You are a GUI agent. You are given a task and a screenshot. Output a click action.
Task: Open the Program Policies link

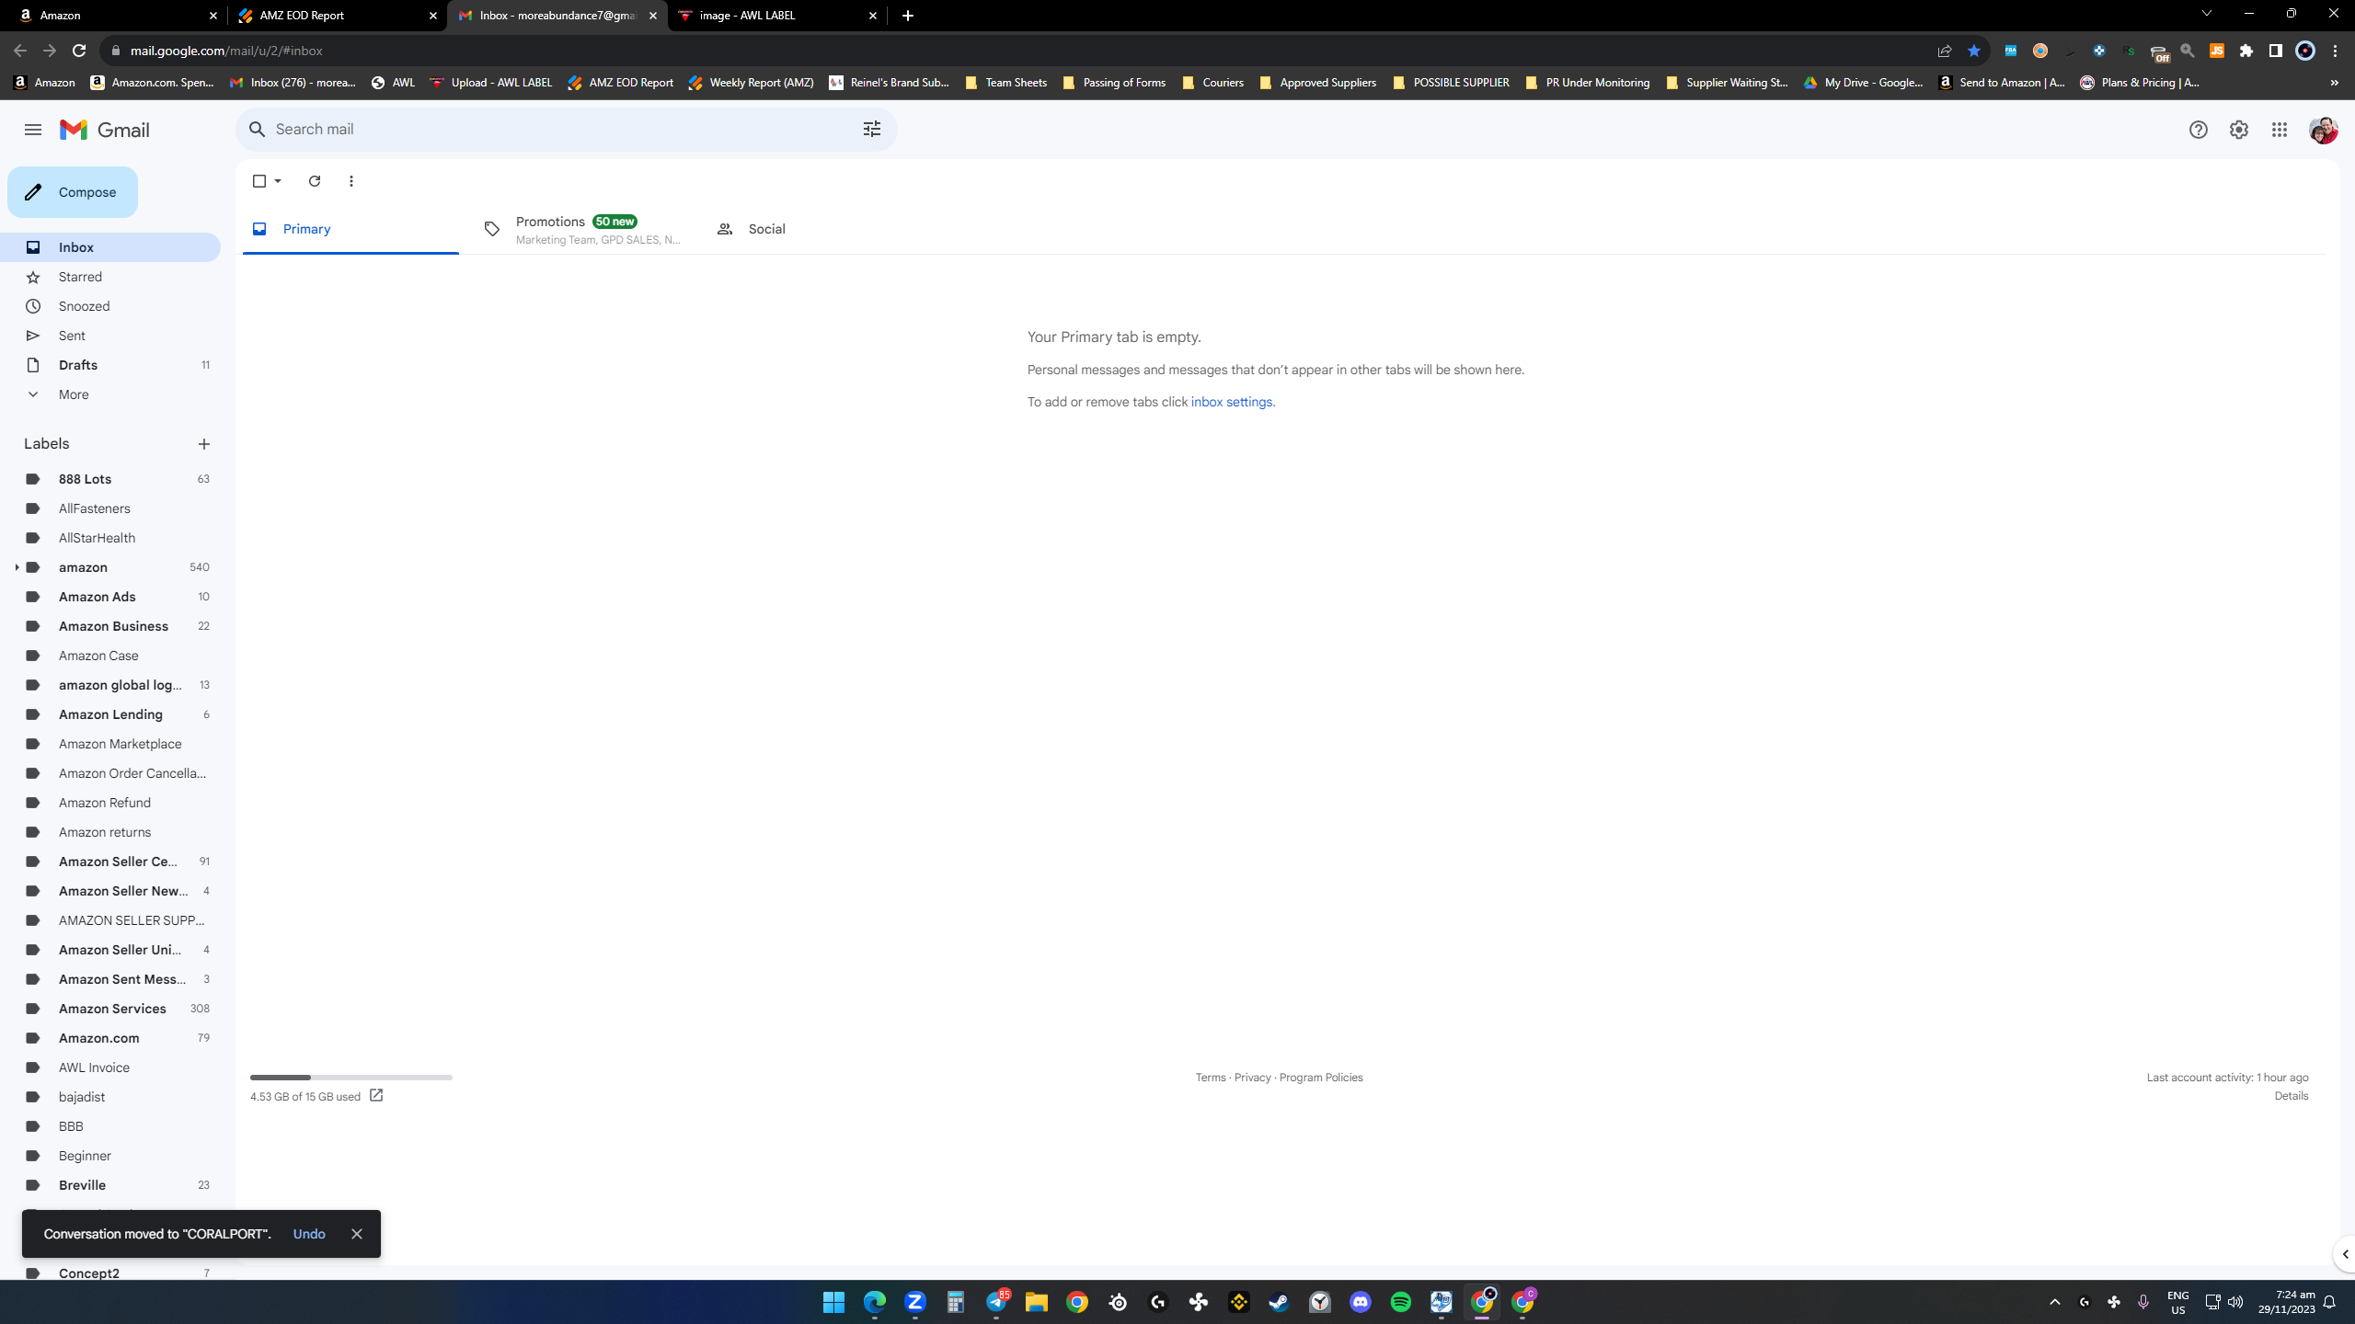click(x=1321, y=1078)
